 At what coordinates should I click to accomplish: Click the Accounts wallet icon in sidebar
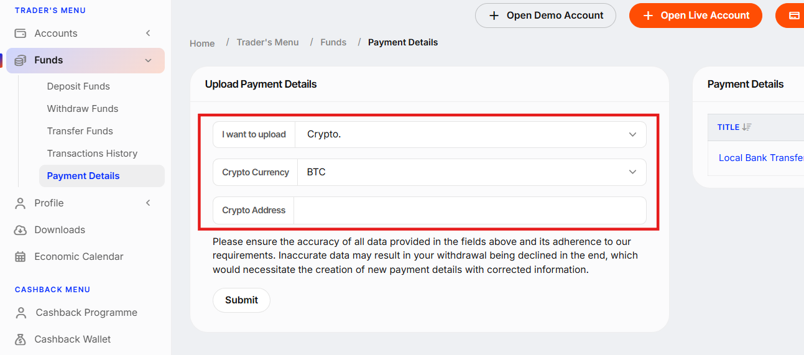pyautogui.click(x=21, y=34)
